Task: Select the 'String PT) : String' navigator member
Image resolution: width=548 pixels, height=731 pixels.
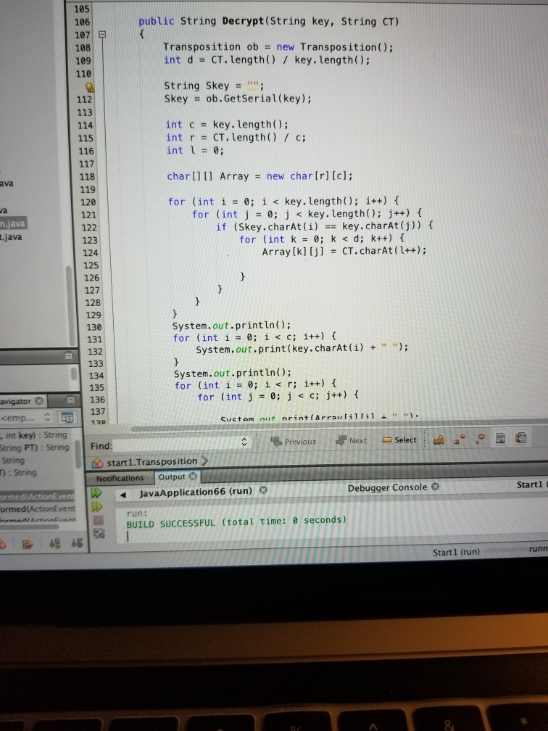Action: coord(35,448)
